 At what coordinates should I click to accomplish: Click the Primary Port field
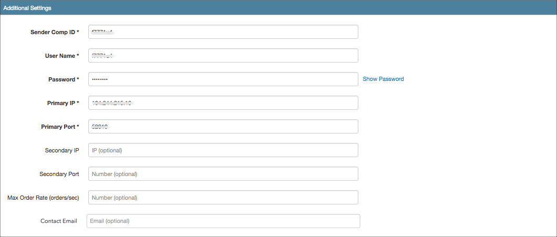(223, 127)
